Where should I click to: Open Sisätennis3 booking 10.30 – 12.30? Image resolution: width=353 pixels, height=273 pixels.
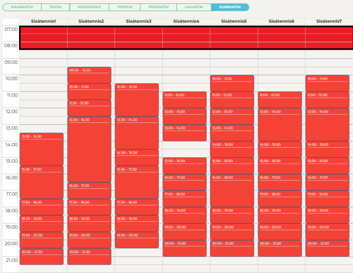[x=137, y=100]
